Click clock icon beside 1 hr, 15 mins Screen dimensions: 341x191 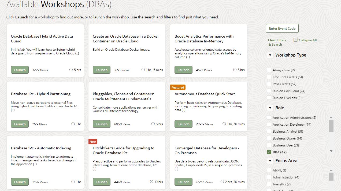[x=143, y=70]
